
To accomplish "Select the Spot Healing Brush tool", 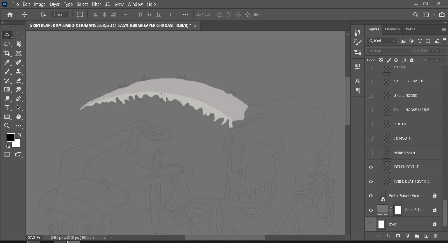I will (x=19, y=62).
